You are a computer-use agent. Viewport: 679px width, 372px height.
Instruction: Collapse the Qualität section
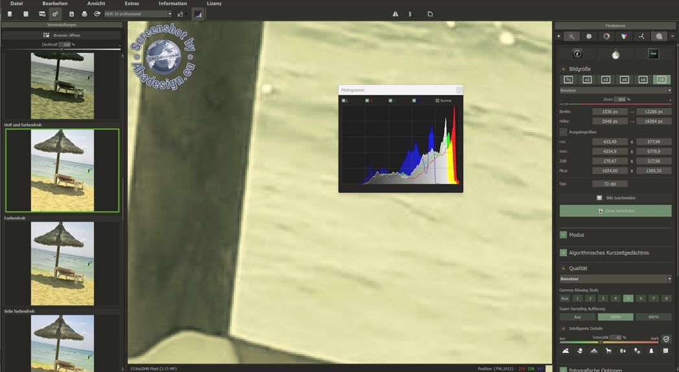tap(564, 268)
